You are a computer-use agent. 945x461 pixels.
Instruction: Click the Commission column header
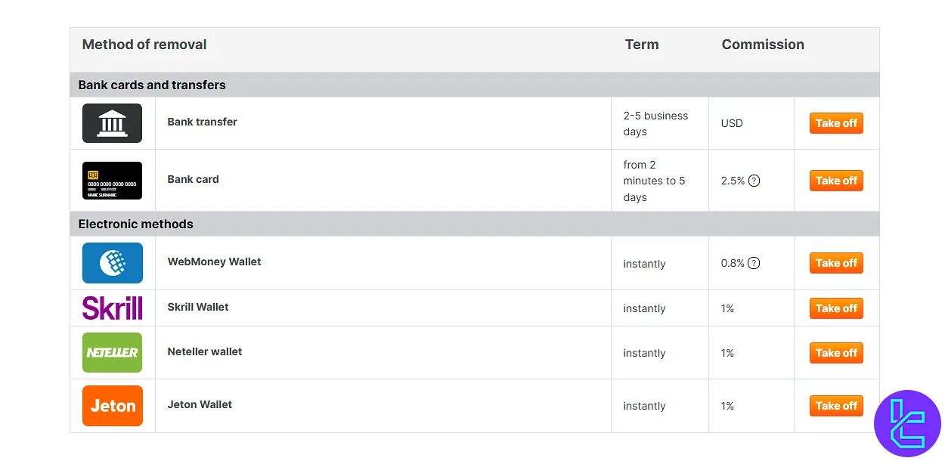(763, 45)
